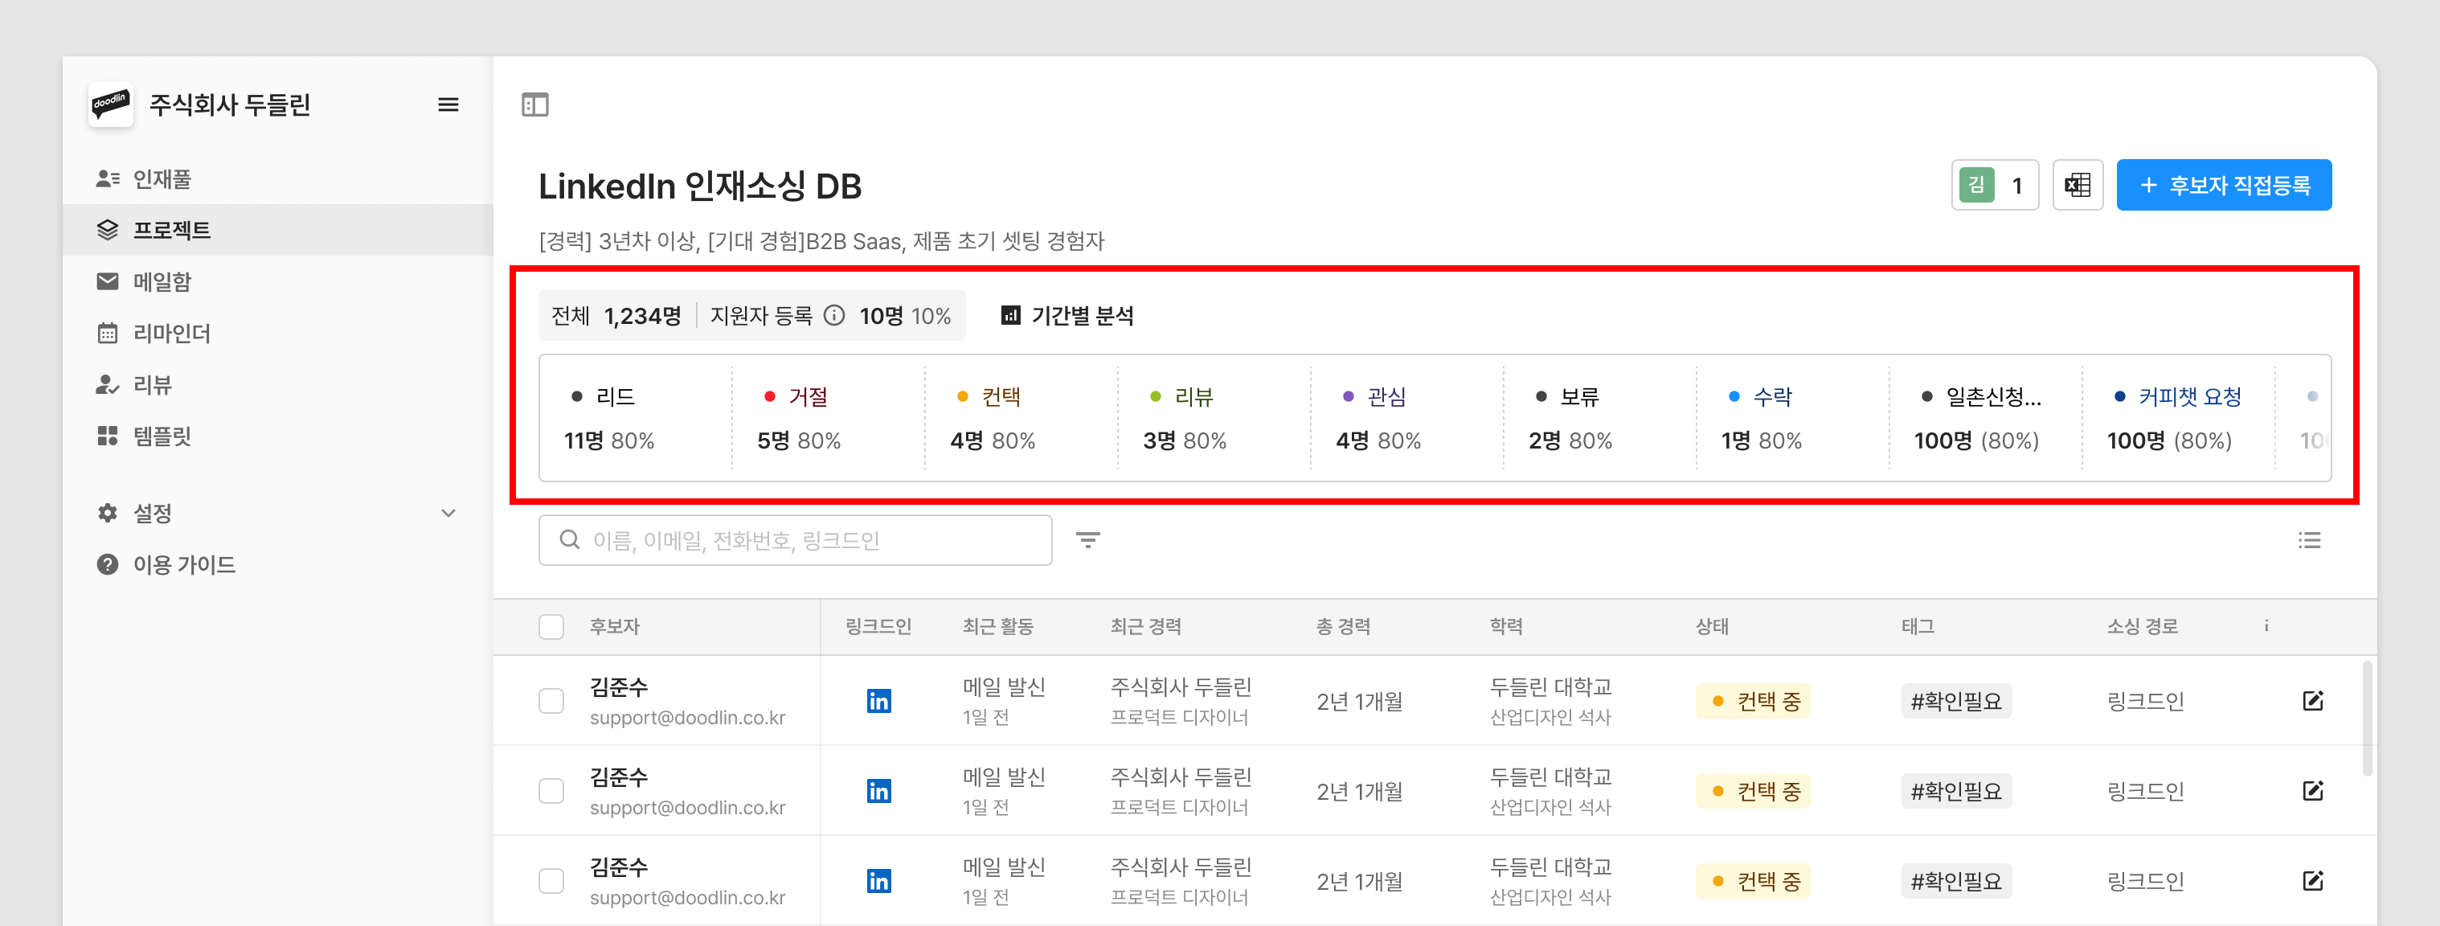The image size is (2440, 926).
Task: Click the 후보자 직접등록 button
Action: (x=2224, y=185)
